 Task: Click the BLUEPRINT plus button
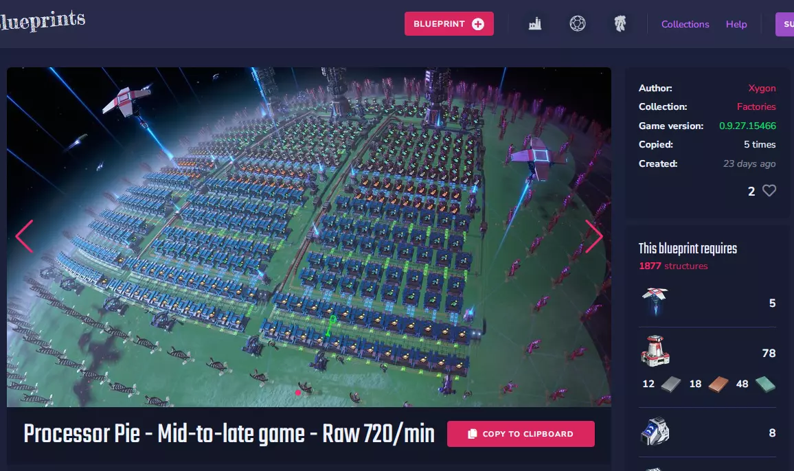[x=449, y=24]
